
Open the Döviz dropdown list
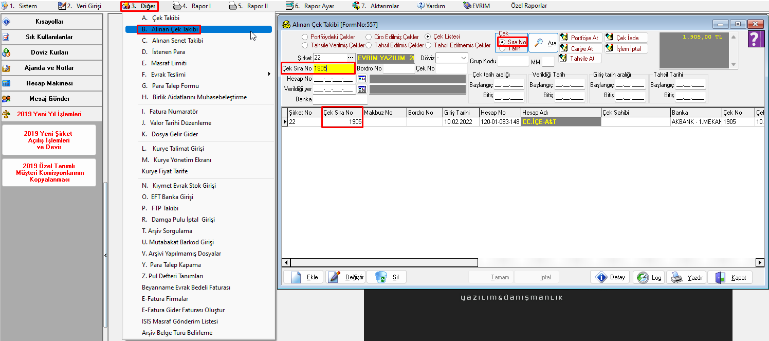pyautogui.click(x=463, y=58)
